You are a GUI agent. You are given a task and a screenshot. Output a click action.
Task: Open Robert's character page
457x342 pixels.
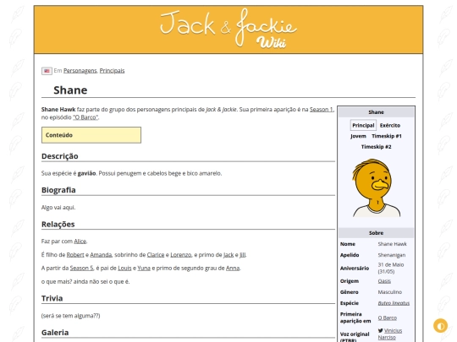75,255
